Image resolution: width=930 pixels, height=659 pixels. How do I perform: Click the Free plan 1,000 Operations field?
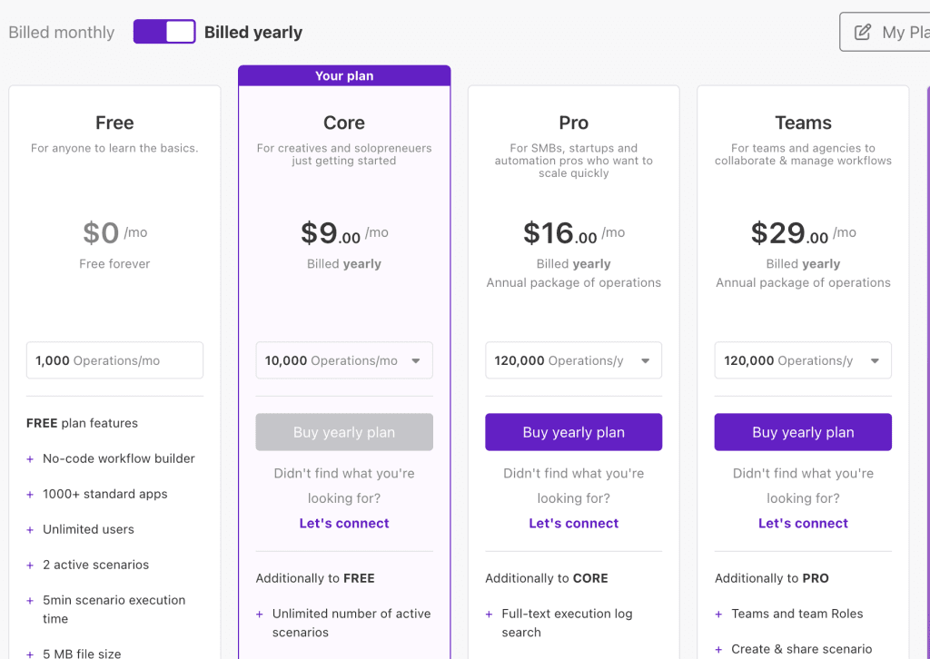pyautogui.click(x=114, y=360)
